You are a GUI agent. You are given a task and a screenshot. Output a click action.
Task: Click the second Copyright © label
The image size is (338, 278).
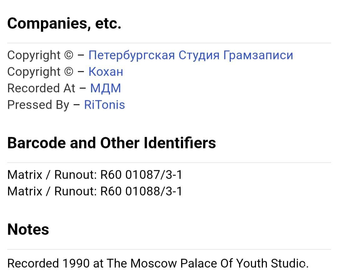pos(40,72)
